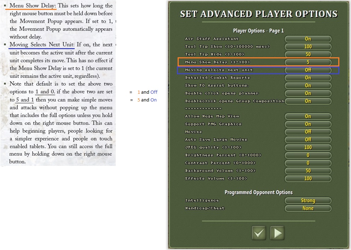Screen dimensions: 351x250
Task: Click the Tool Tip Show label
Action: 227,47
